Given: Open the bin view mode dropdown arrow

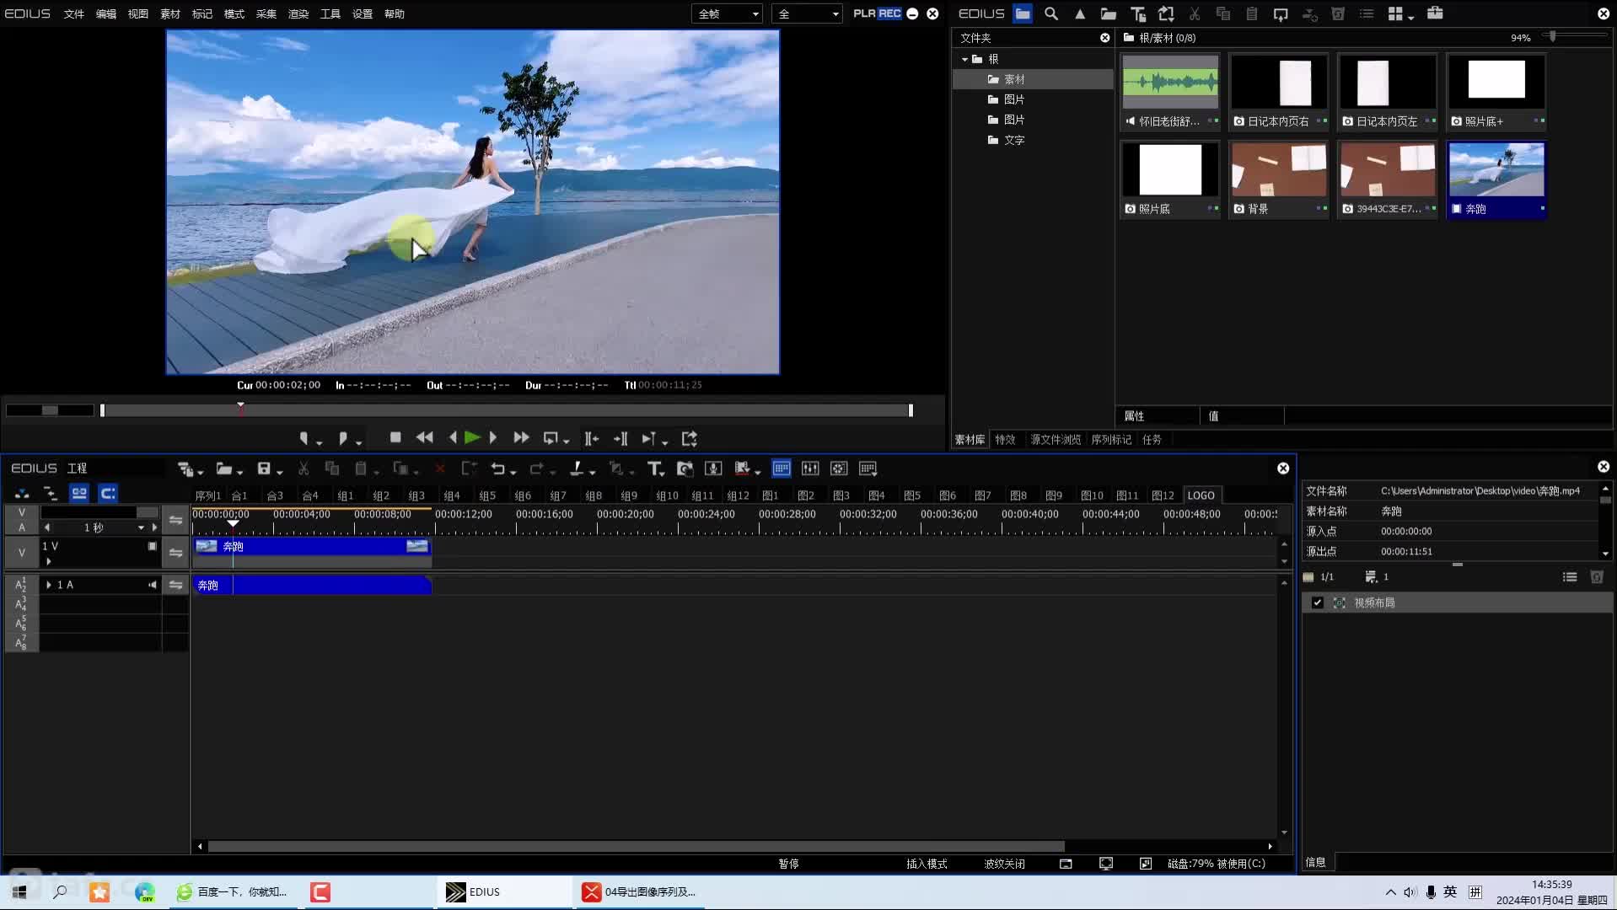Looking at the screenshot, I should click(x=1411, y=17).
